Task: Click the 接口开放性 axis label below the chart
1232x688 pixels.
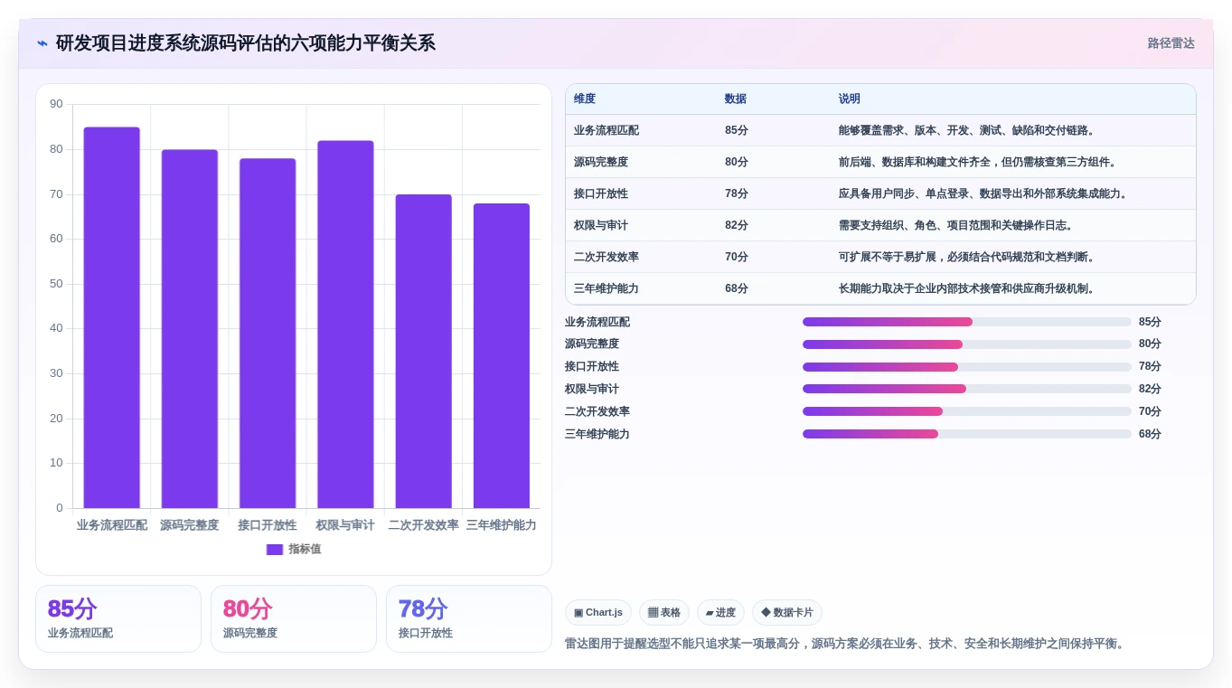Action: (268, 525)
